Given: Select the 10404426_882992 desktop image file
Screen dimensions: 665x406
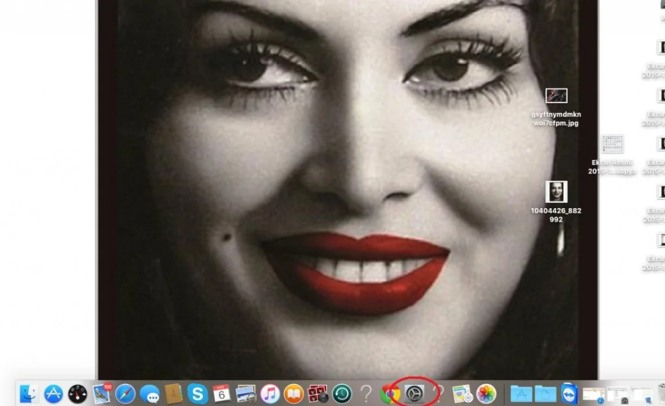Looking at the screenshot, I should tap(556, 192).
